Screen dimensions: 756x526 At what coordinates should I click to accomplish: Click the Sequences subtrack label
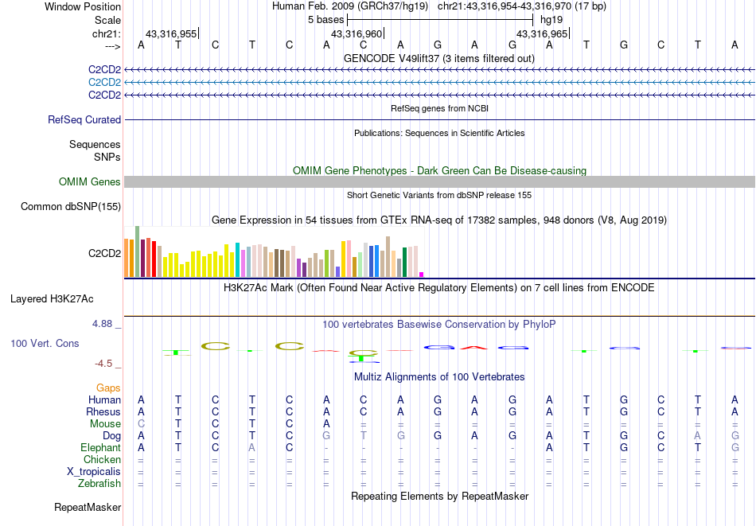(95, 145)
